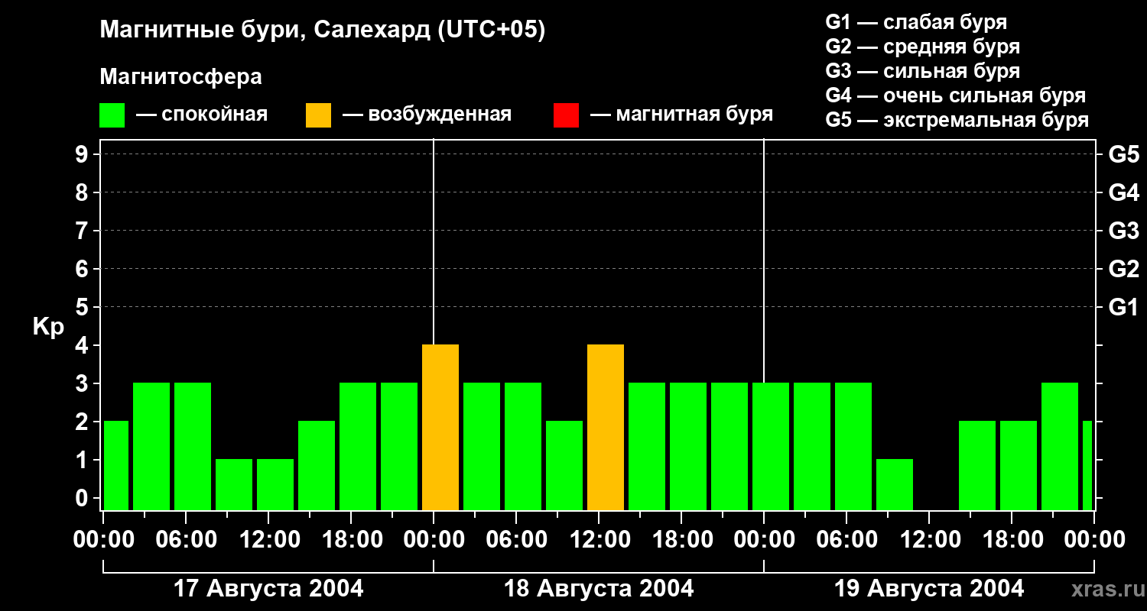Click the orange 'возбужденная' legend swatch
The image size is (1147, 611).
pos(318,115)
